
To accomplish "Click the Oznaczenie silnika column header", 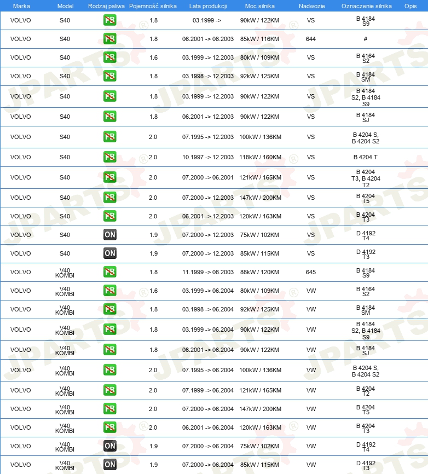I will (366, 6).
